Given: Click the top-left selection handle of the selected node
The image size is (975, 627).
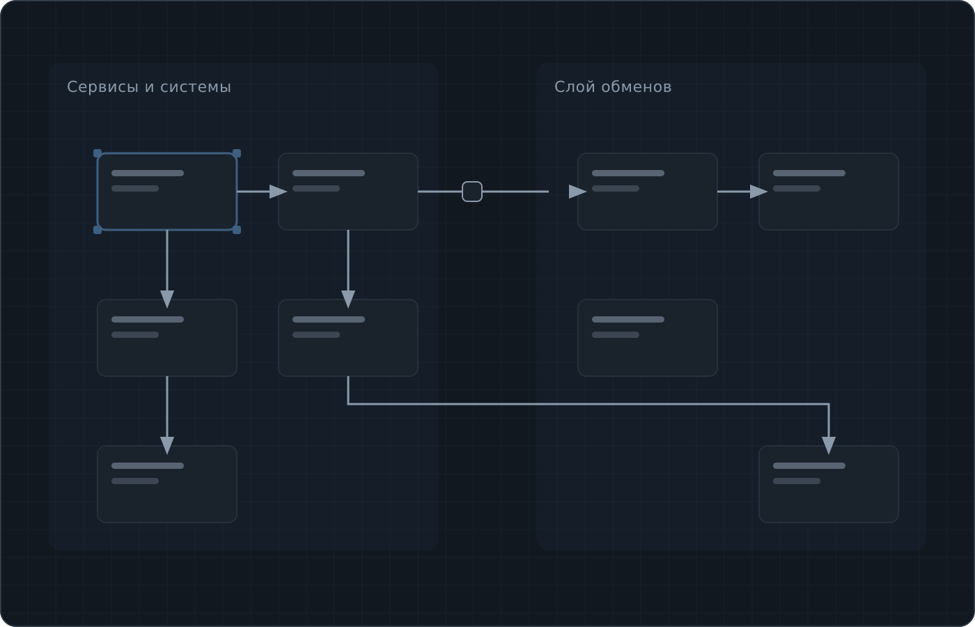Looking at the screenshot, I should point(97,153).
